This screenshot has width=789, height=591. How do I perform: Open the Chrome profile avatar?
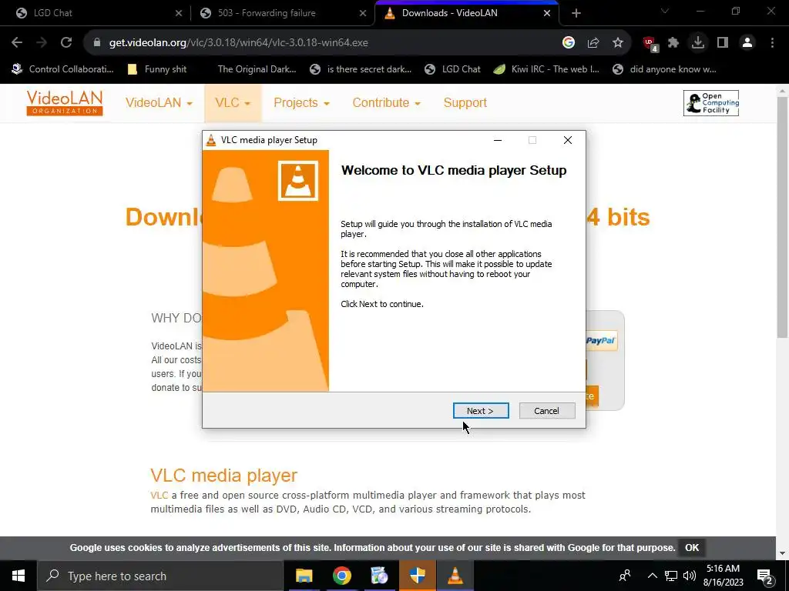[747, 43]
